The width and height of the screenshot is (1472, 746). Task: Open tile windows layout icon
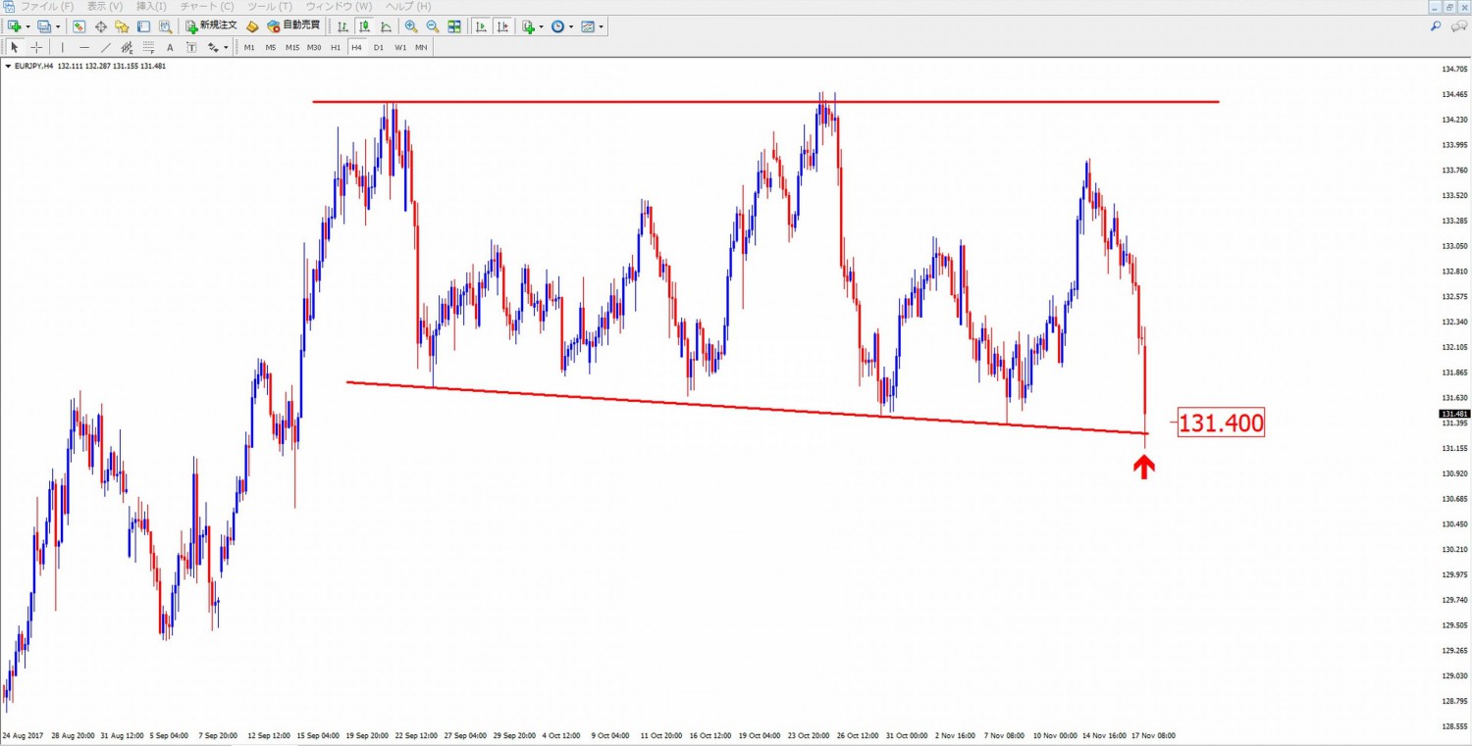click(454, 26)
